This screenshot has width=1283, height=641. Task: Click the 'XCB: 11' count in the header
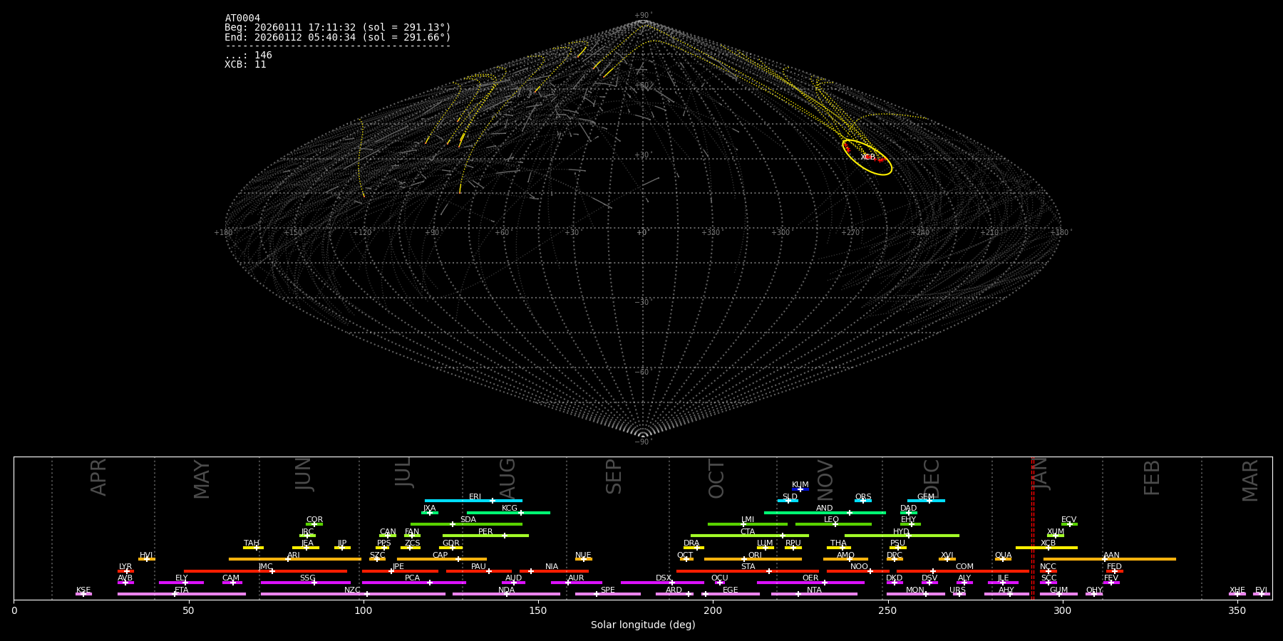click(245, 64)
